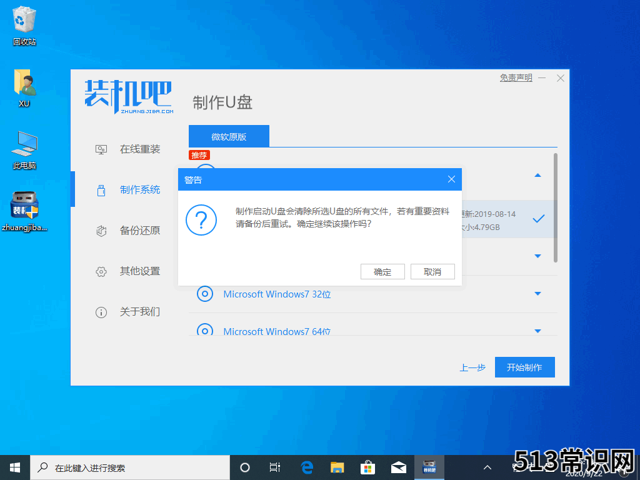Viewport: 640px width, 480px height.
Task: Select the Microsoft Windows7 32位 radio button
Action: coord(205,294)
